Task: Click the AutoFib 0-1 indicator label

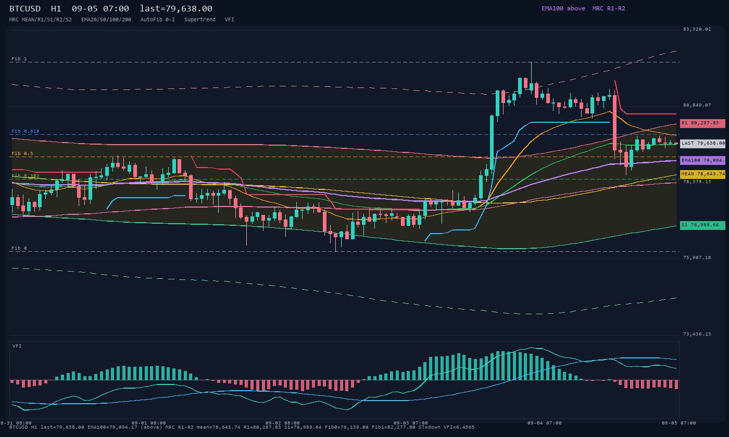Action: click(158, 19)
